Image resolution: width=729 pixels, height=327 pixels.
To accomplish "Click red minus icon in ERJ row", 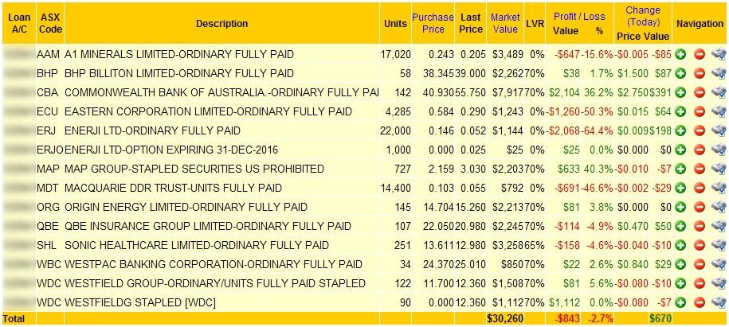I will point(700,130).
